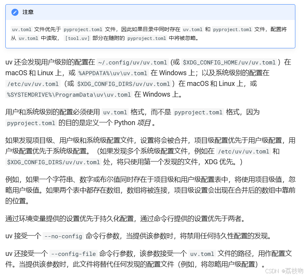Click uv.toml code after 必须使用
308x277 pixels.
click(x=115, y=112)
